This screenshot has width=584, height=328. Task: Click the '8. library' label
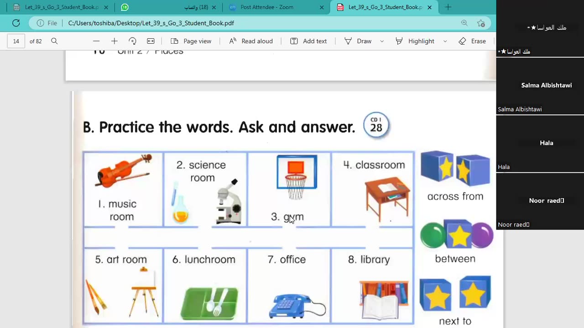(x=369, y=259)
